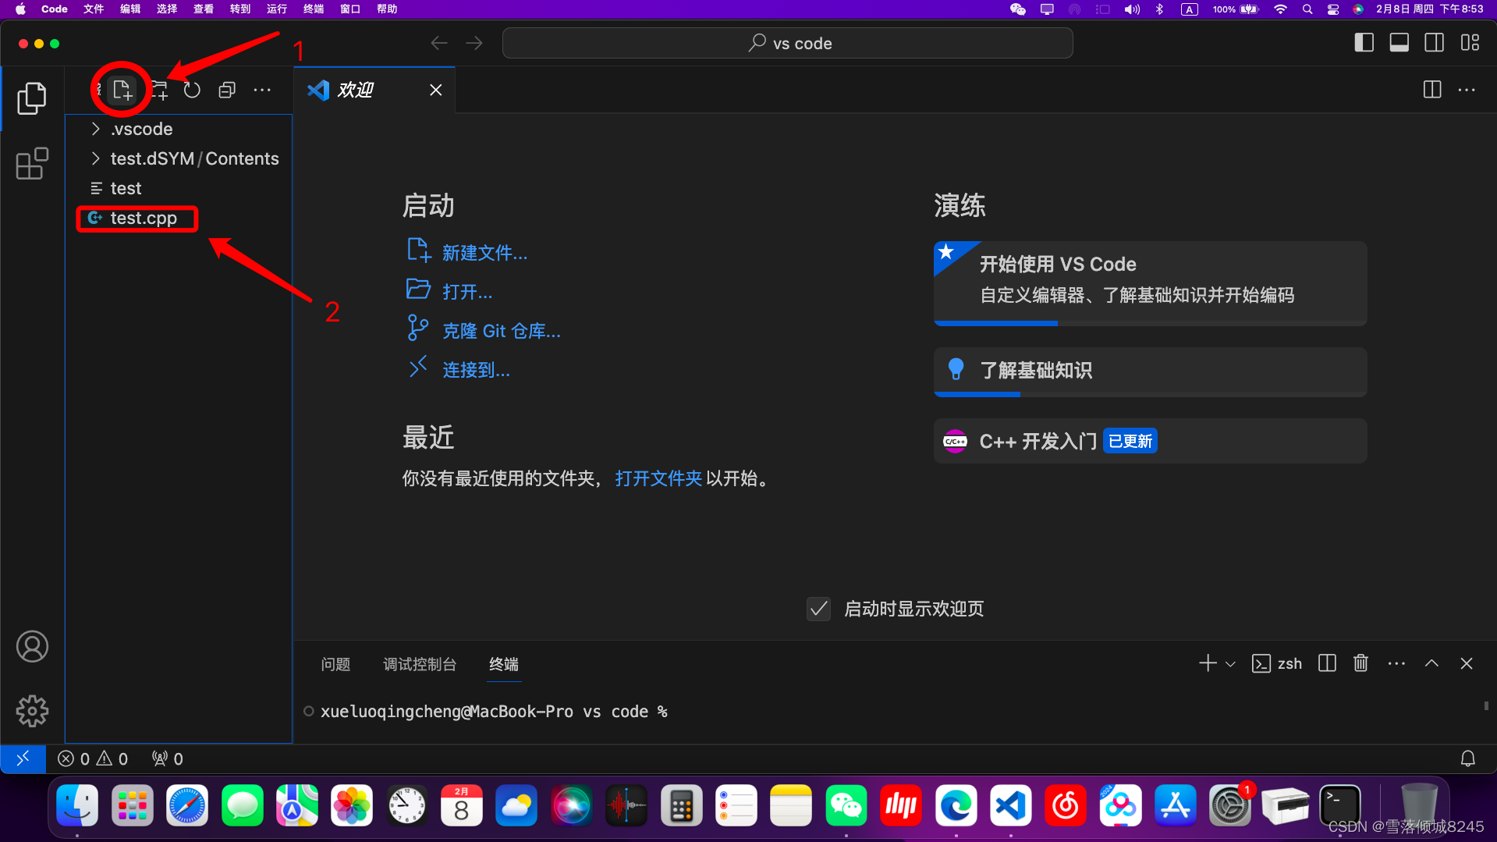Open the Extensions view

pyautogui.click(x=32, y=164)
